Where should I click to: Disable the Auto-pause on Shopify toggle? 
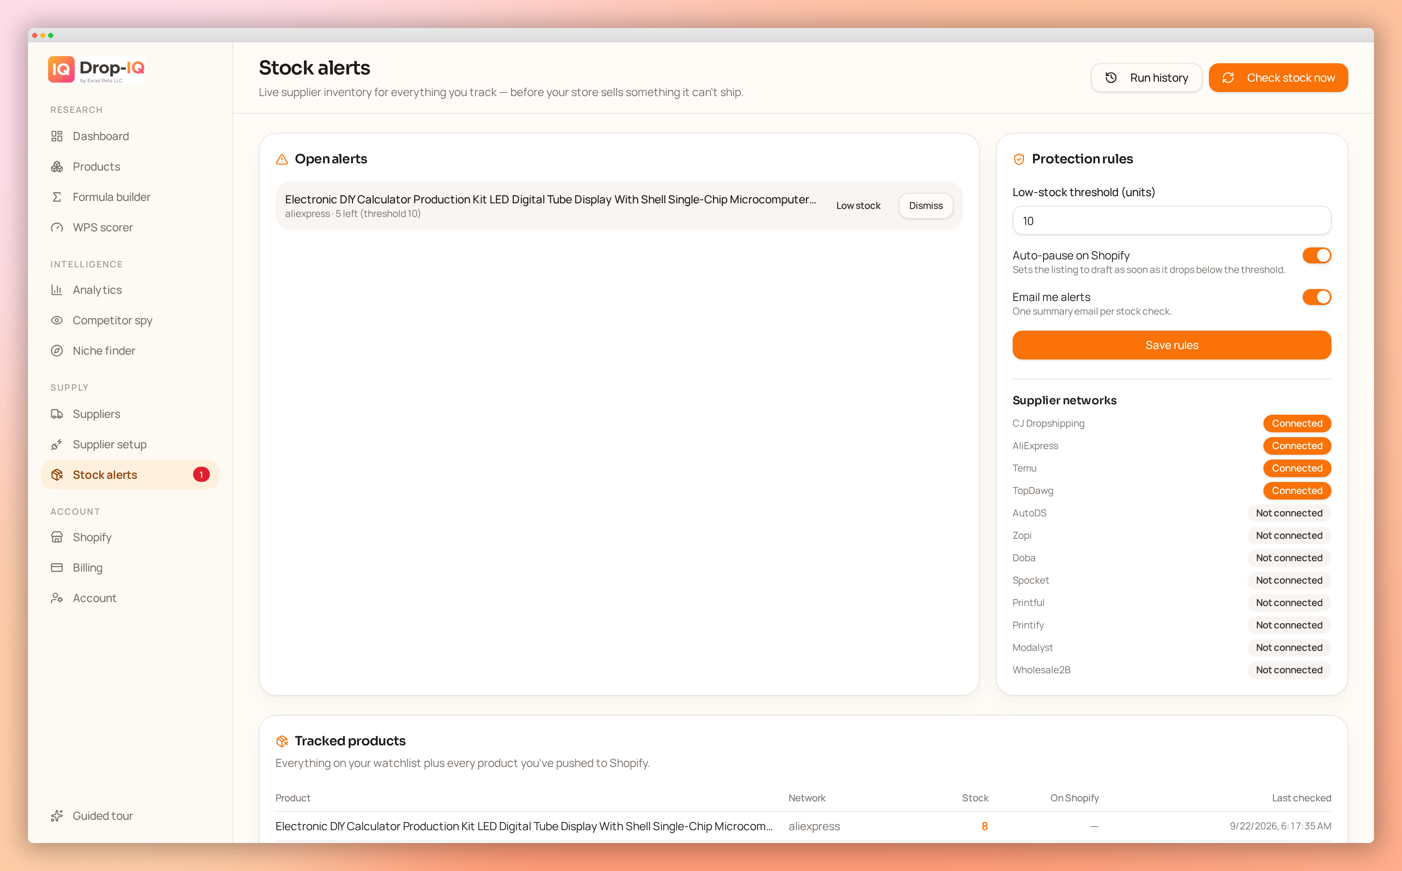[1317, 255]
